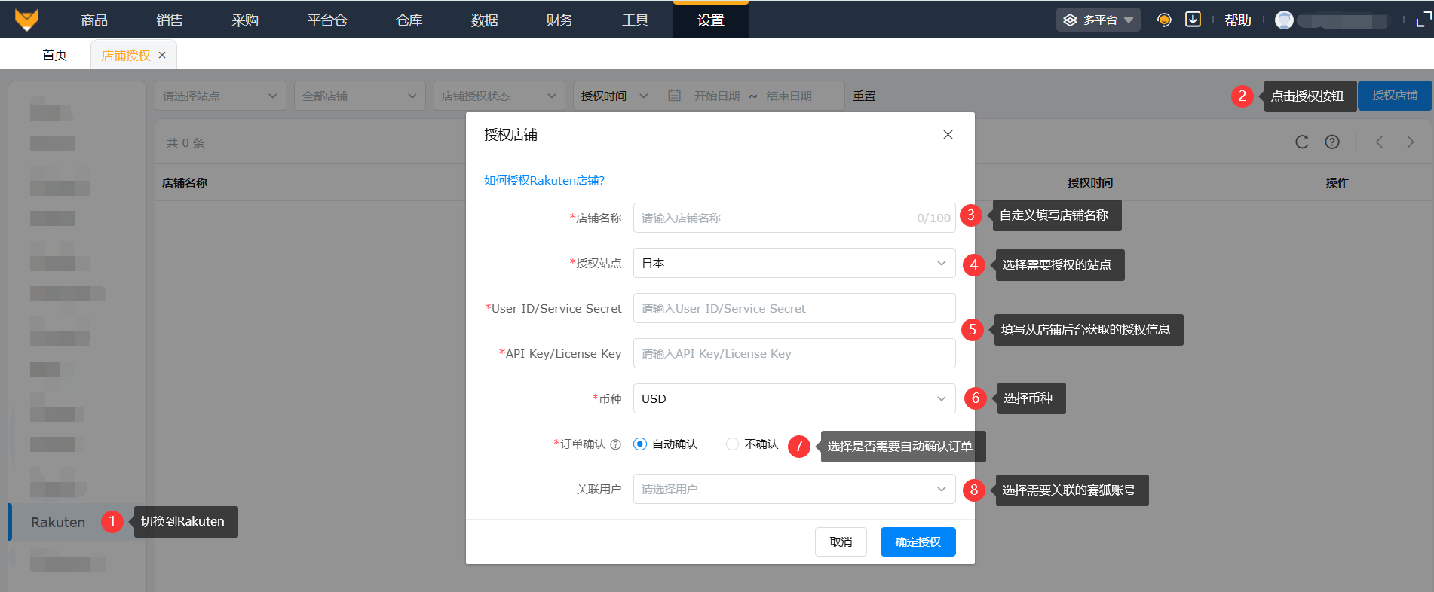Click the 帮助 link
This screenshot has width=1434, height=592.
(x=1238, y=20)
